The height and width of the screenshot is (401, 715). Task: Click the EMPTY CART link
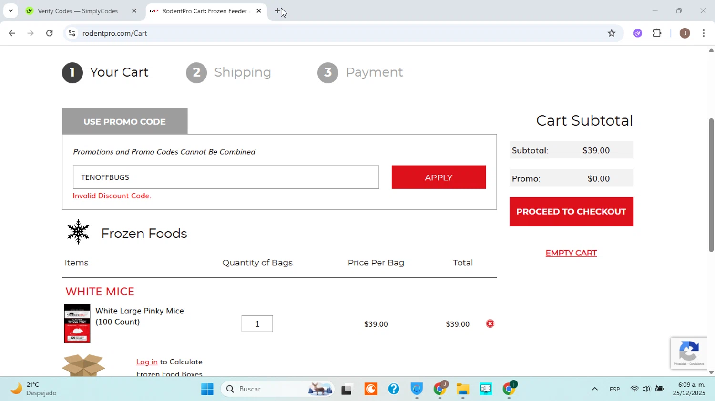click(571, 253)
